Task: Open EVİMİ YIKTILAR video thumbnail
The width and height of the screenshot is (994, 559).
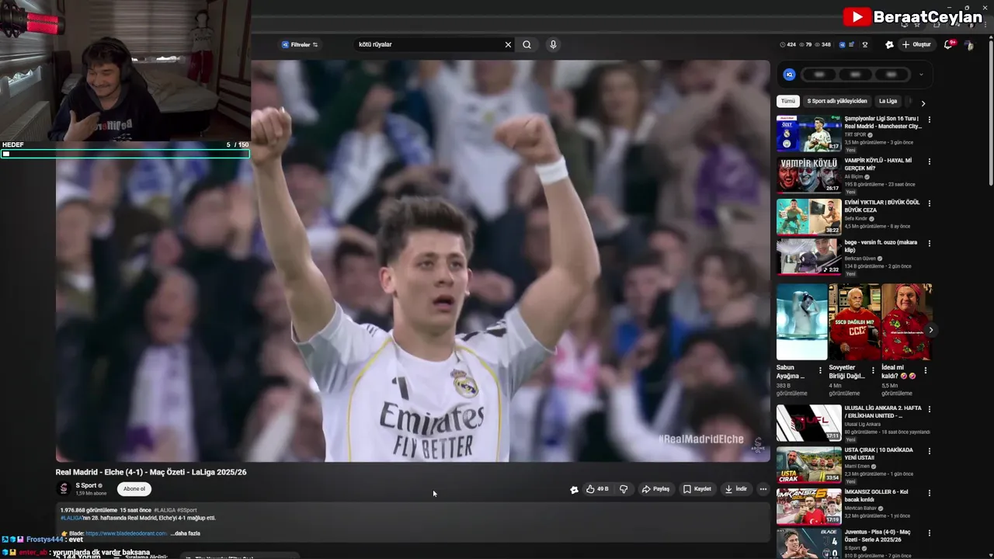Action: 808,217
